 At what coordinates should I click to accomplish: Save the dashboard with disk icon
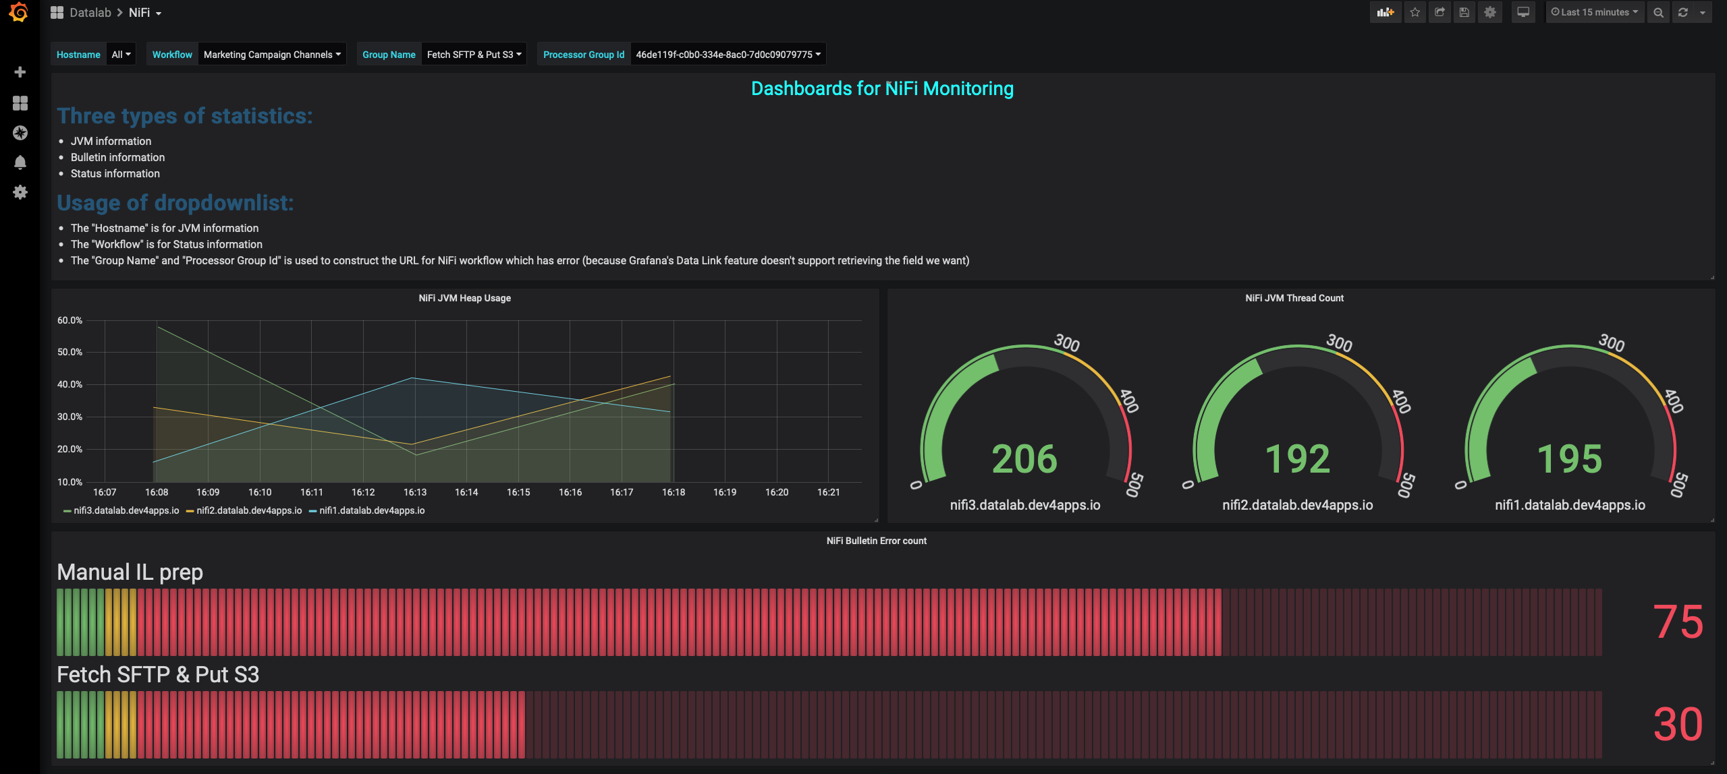1464,12
